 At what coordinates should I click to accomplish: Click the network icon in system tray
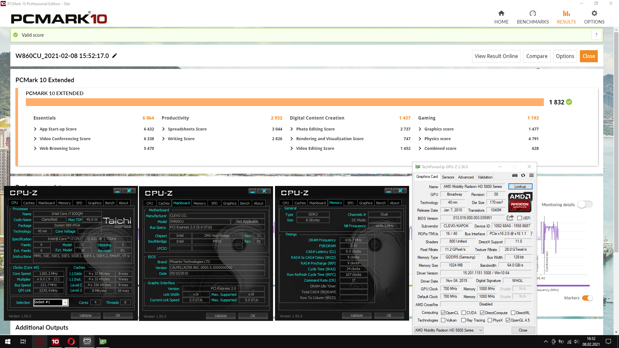coord(569,342)
